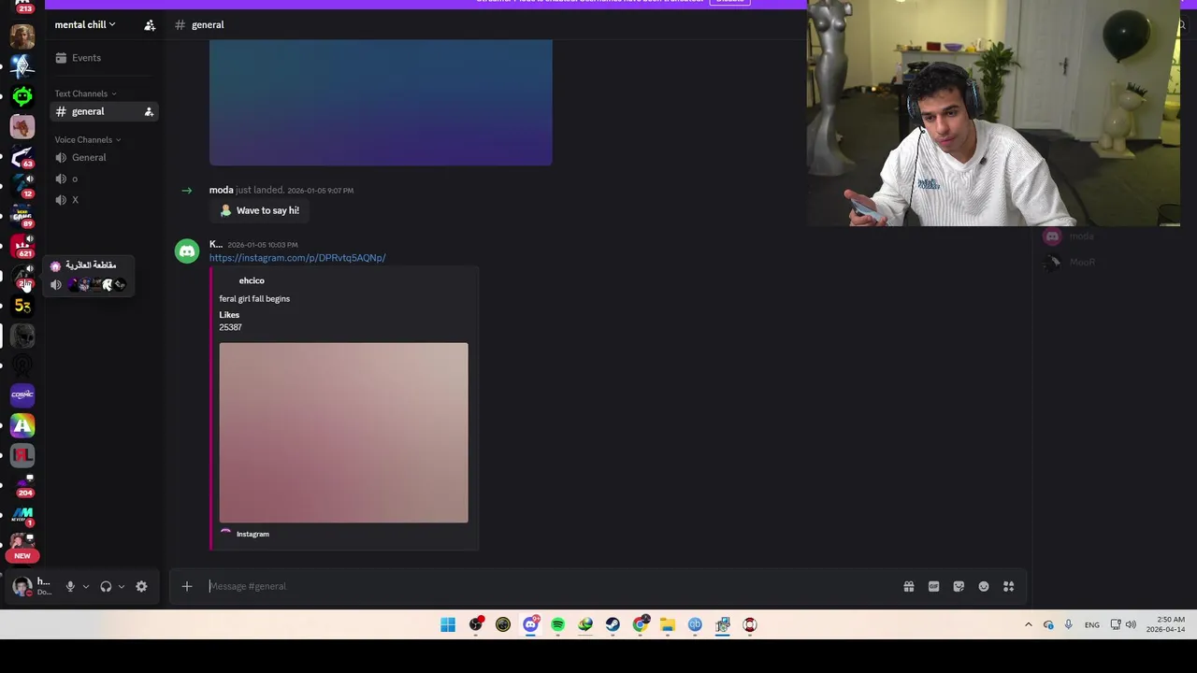This screenshot has height=673, width=1197.
Task: Join the General voice channel
Action: pyautogui.click(x=89, y=158)
